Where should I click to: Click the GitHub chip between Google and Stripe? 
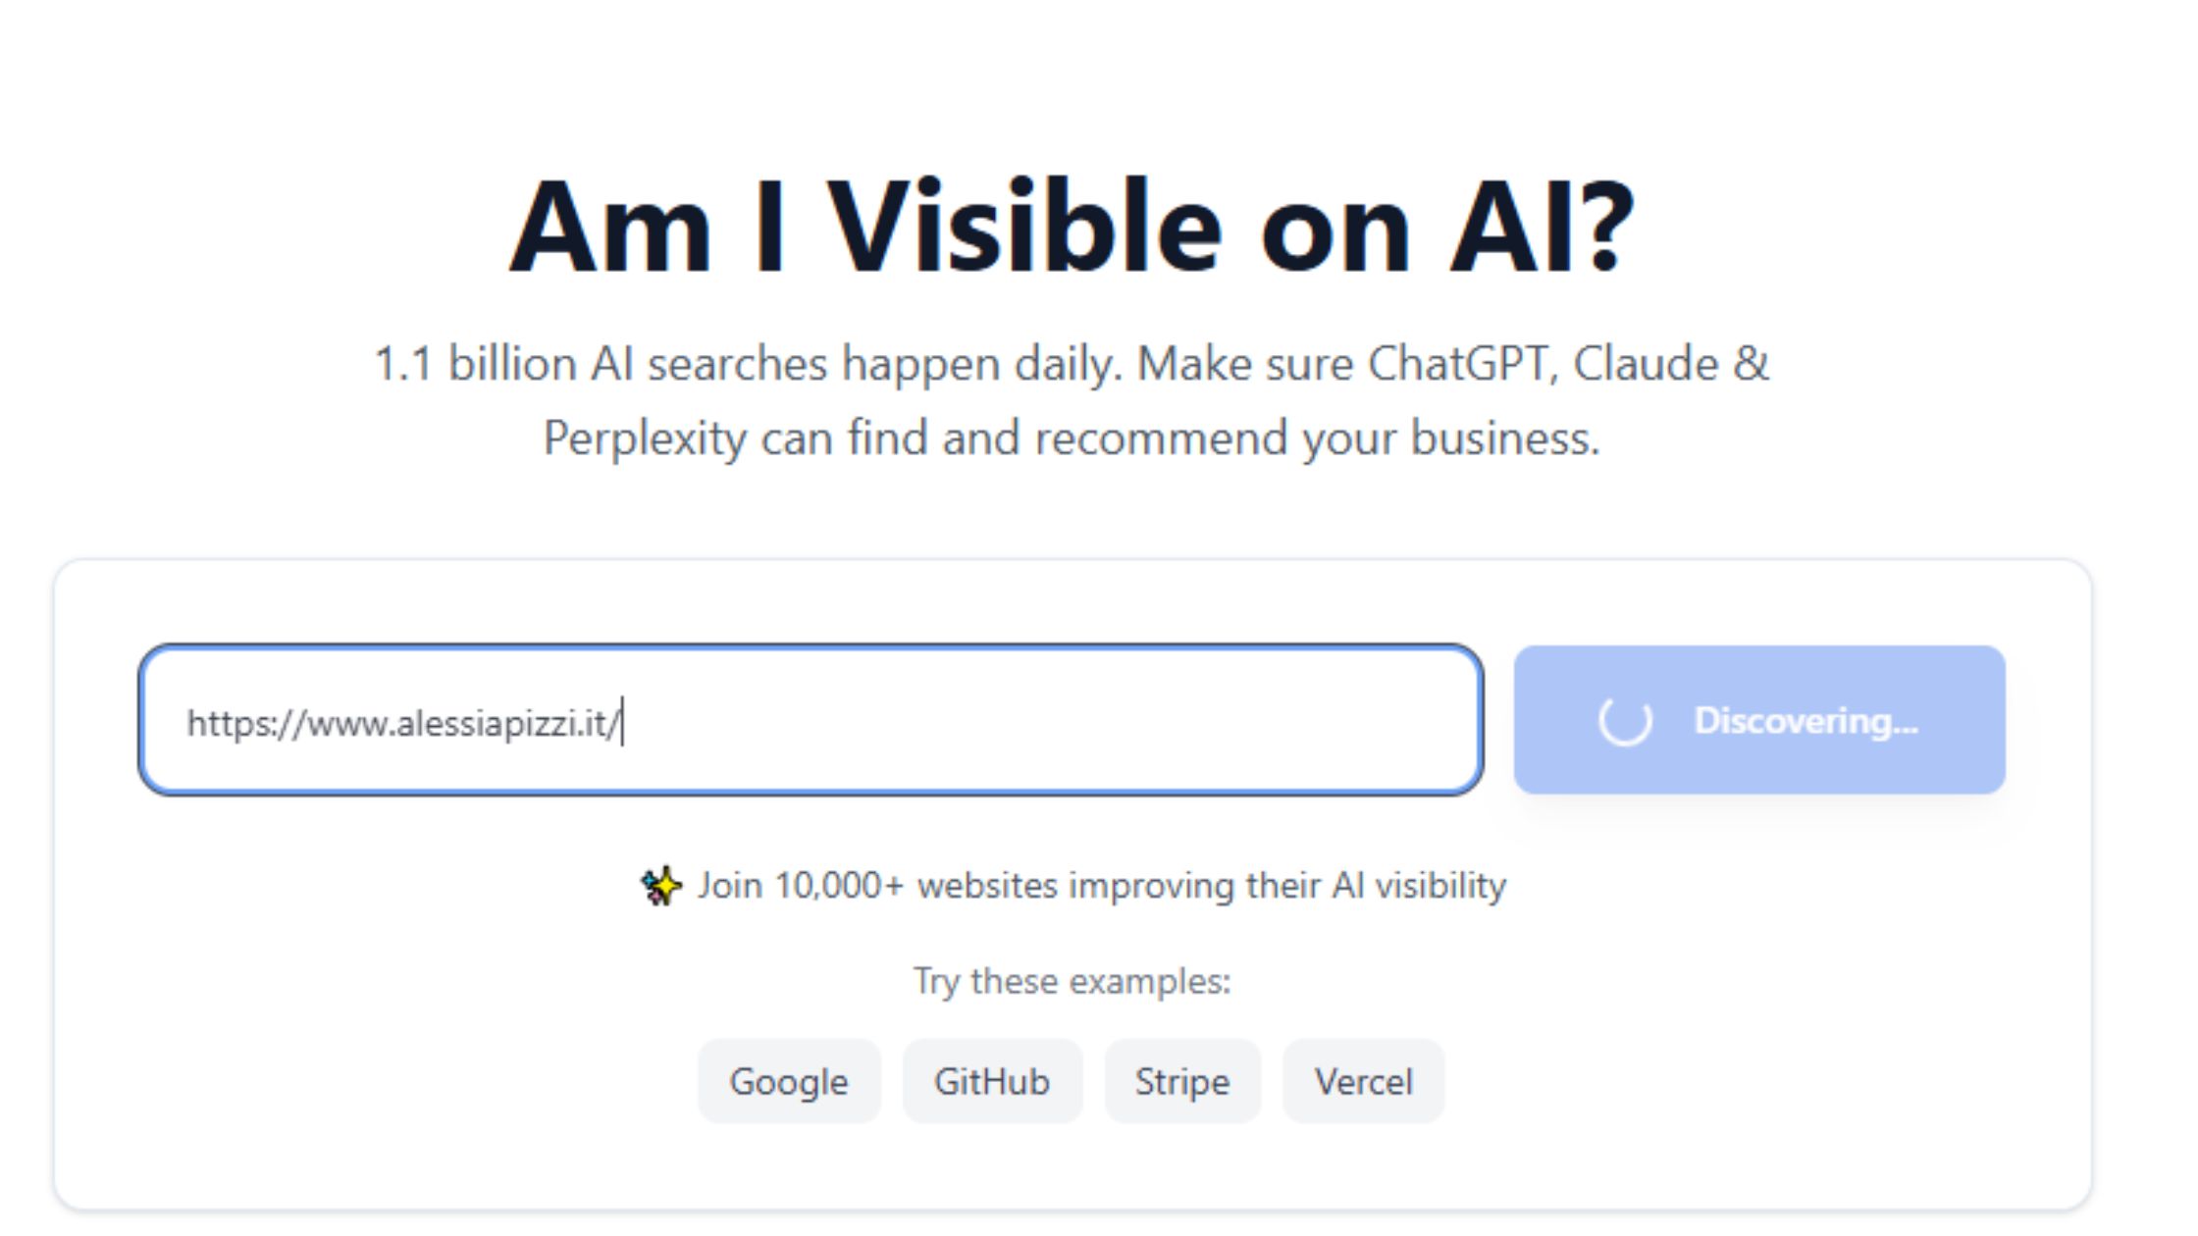(x=992, y=1082)
